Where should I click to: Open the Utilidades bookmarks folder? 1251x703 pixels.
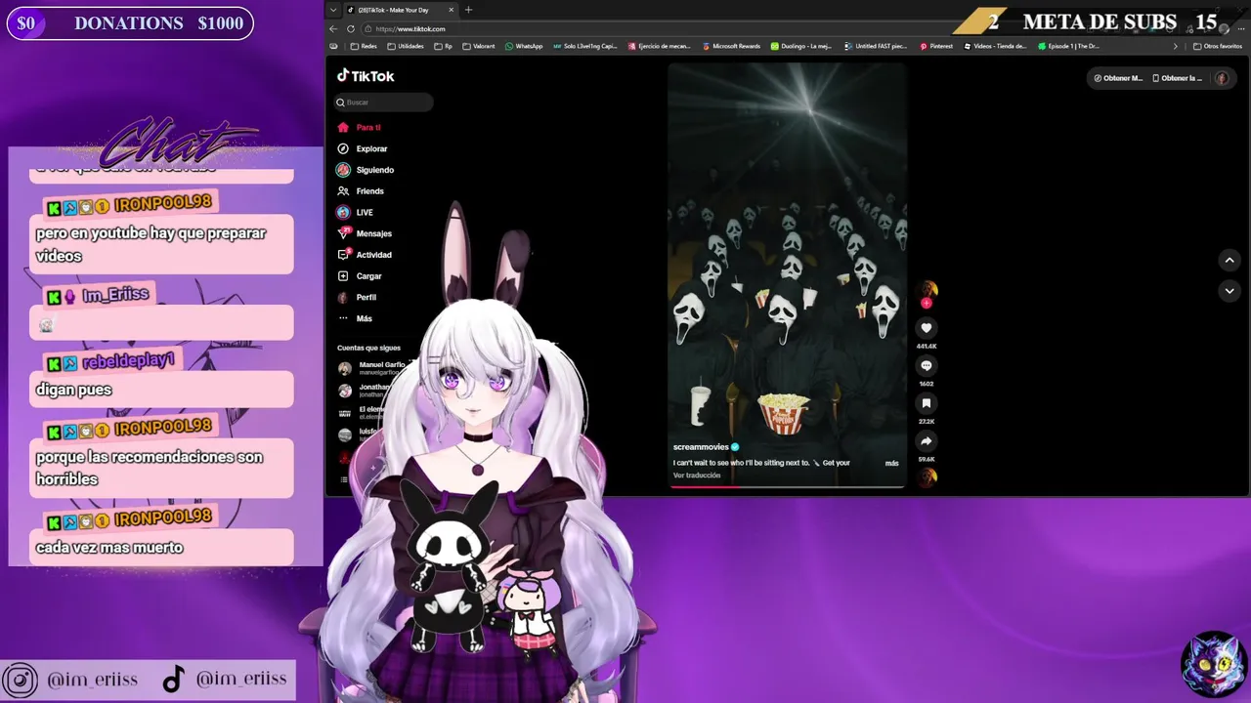coord(406,46)
